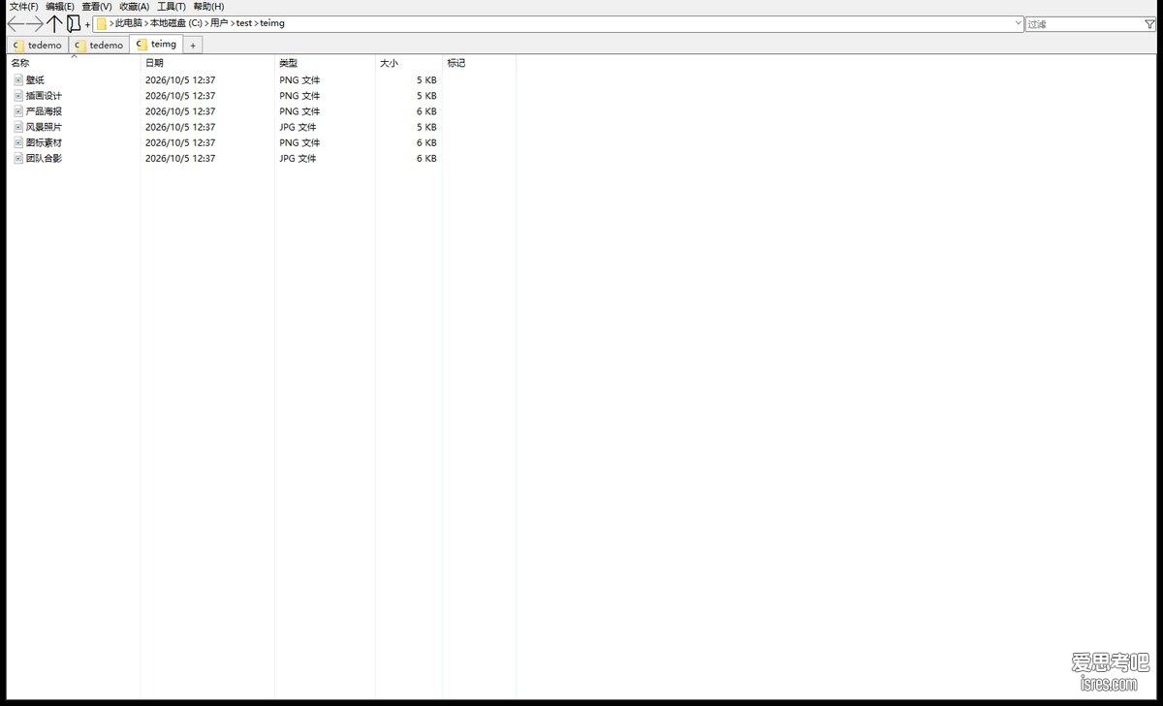This screenshot has width=1163, height=706.
Task: Open the 工具(T) menu
Action: (172, 7)
